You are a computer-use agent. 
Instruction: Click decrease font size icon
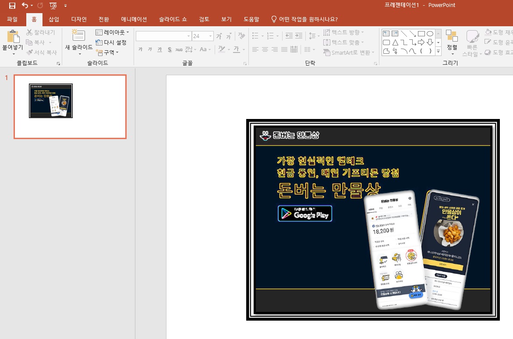point(229,36)
